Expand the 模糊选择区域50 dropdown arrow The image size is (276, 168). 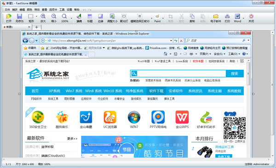(x=151, y=18)
